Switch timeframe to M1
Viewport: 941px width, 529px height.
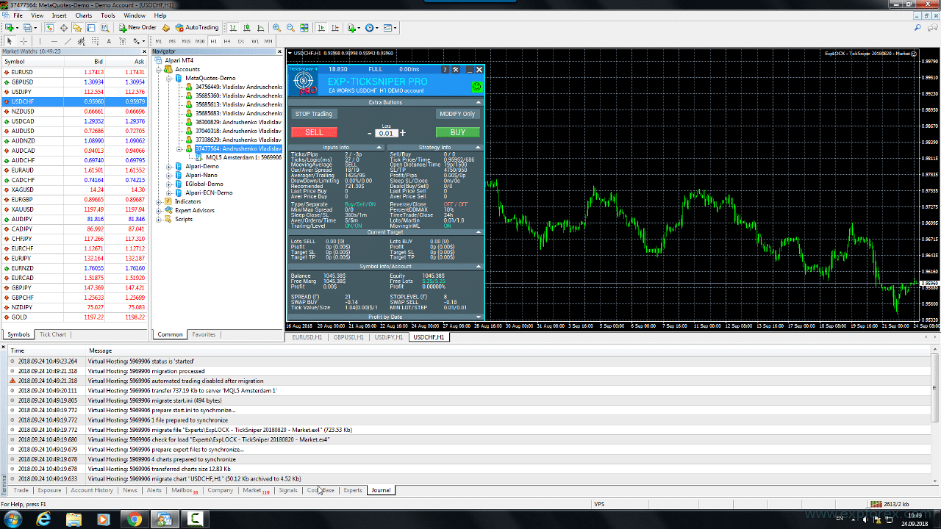pos(159,41)
